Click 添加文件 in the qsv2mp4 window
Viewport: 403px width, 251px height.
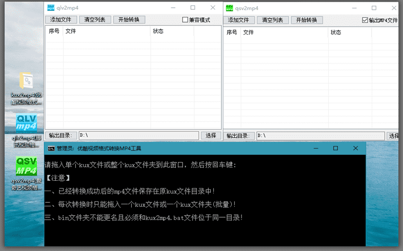[x=238, y=20]
